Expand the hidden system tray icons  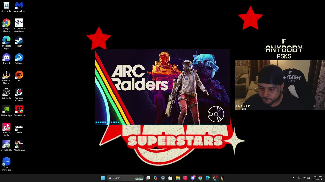click(x=293, y=178)
